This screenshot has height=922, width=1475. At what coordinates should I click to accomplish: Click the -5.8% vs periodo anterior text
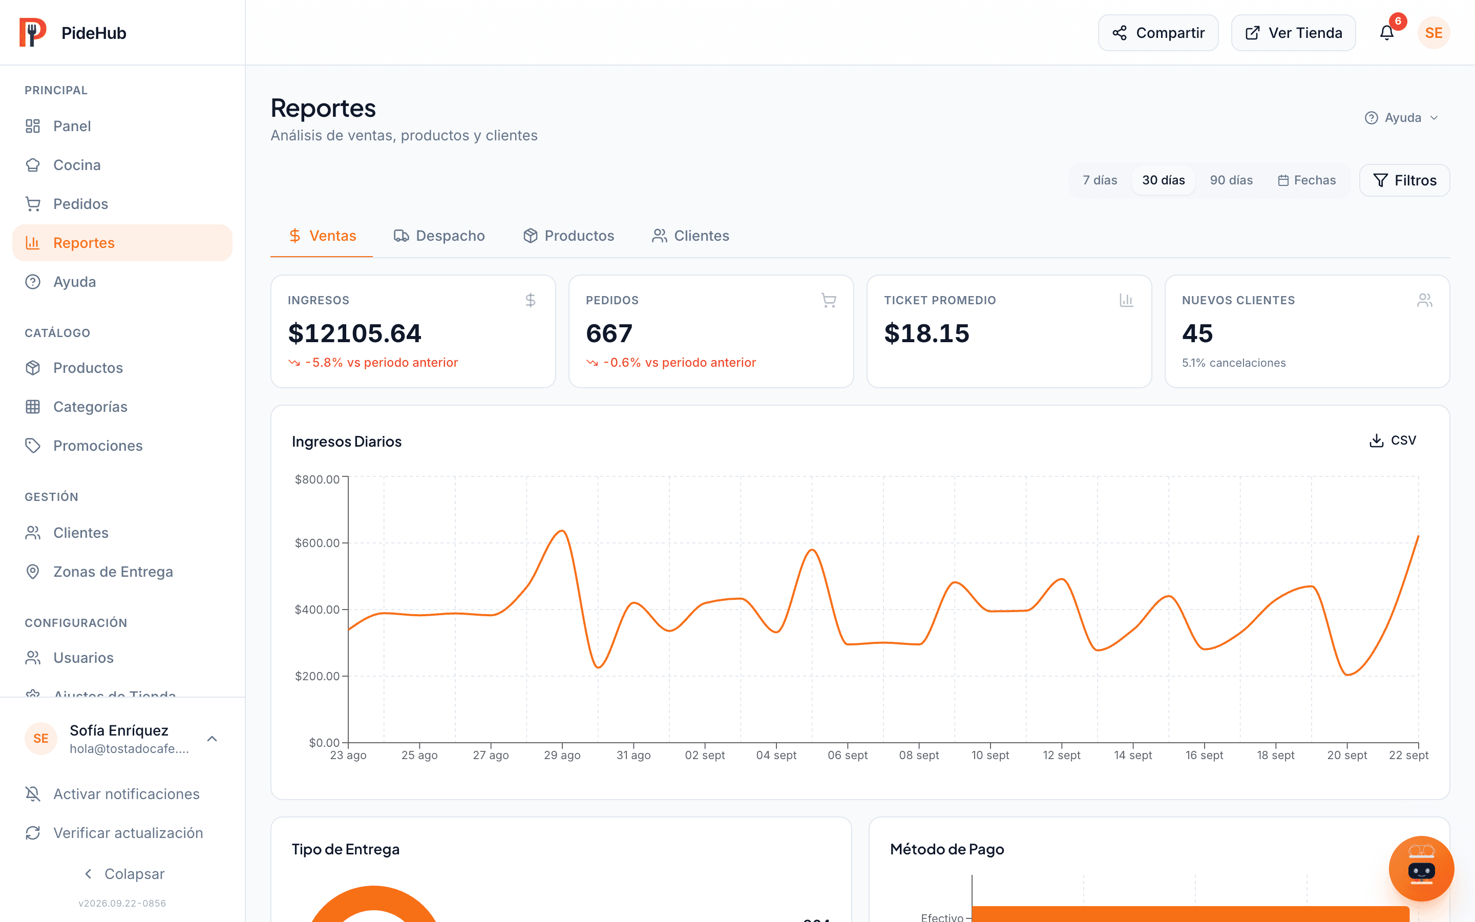point(382,363)
